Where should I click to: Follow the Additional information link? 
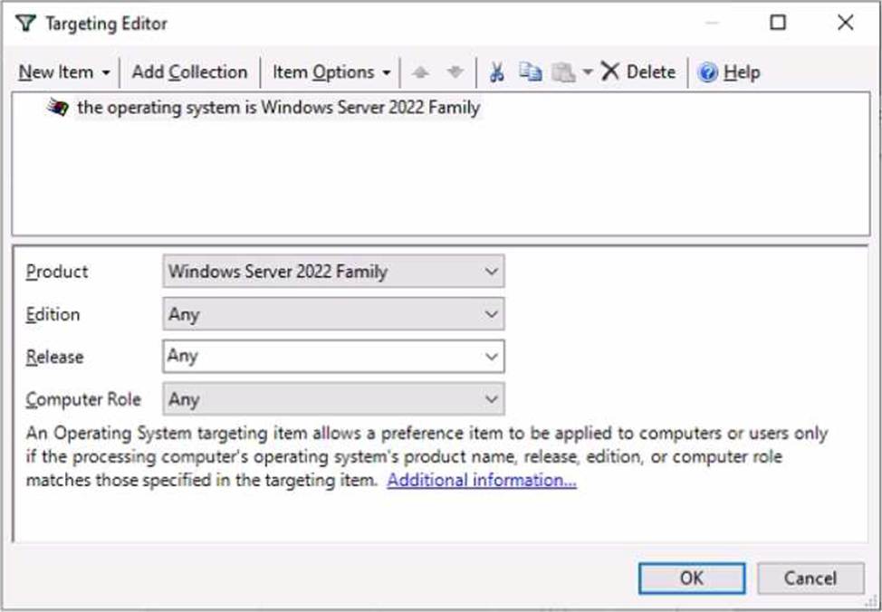[482, 481]
